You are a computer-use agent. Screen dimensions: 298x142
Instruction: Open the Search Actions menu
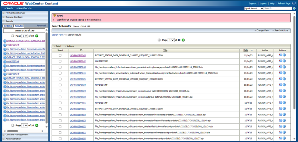click(280, 30)
